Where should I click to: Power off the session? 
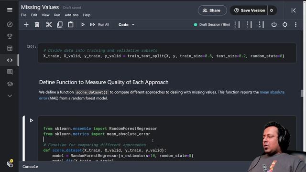click(x=274, y=24)
